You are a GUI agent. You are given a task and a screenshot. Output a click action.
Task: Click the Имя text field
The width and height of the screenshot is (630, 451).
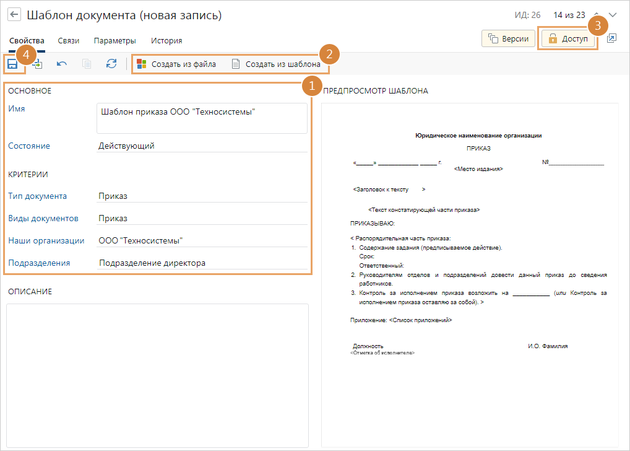pyautogui.click(x=202, y=118)
